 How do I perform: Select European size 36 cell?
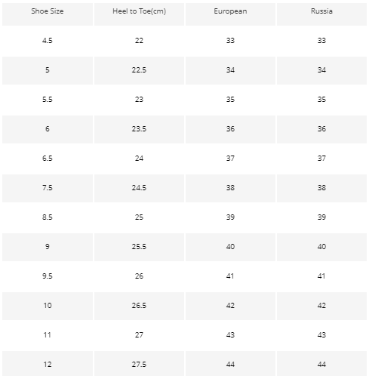230,129
